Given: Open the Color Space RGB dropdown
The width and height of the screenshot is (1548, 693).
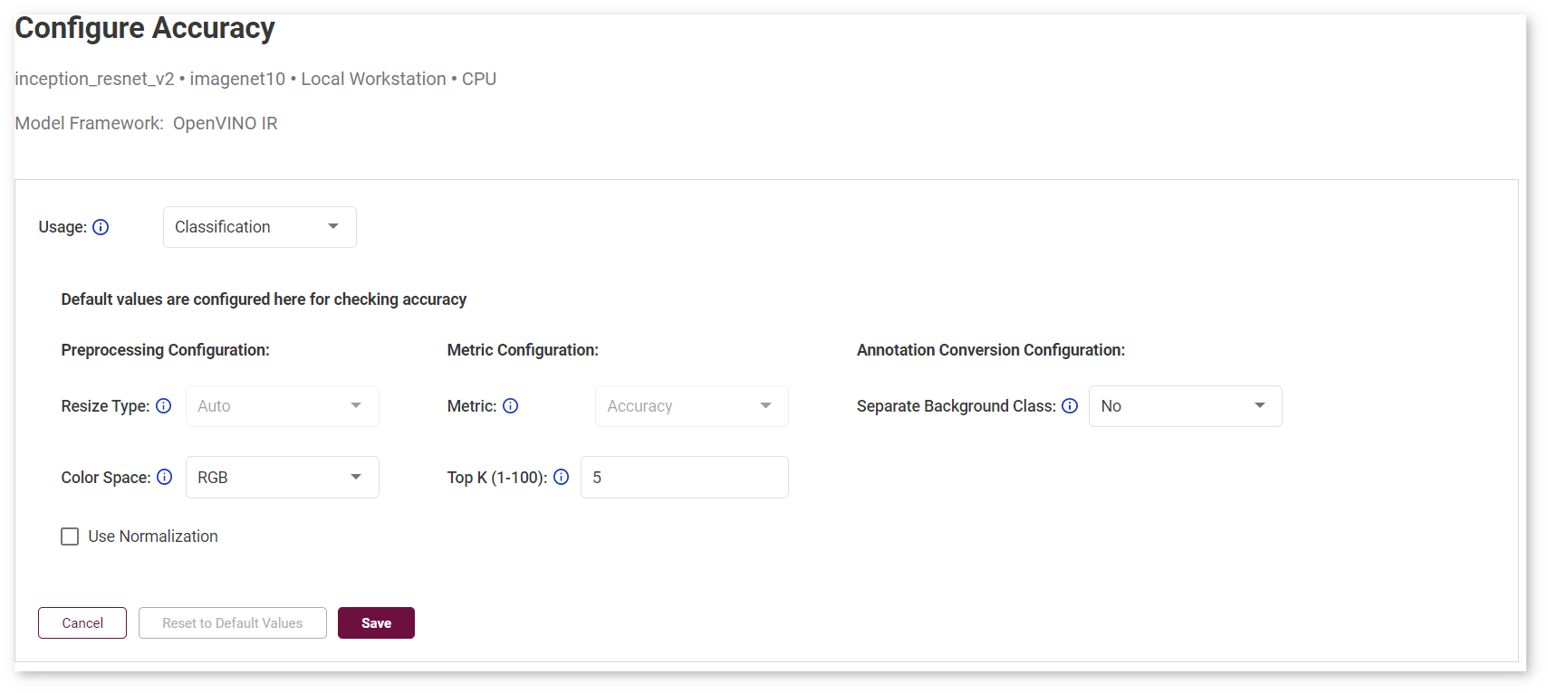Looking at the screenshot, I should [x=283, y=477].
